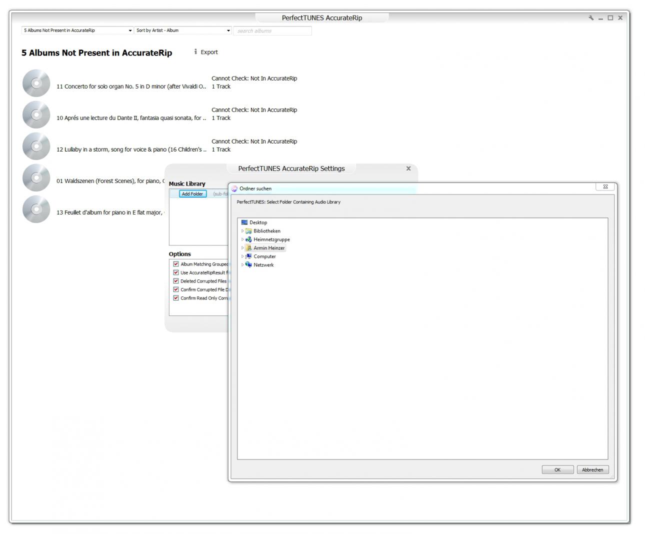Click the Export info icon
This screenshot has width=645, height=534.
click(x=195, y=52)
